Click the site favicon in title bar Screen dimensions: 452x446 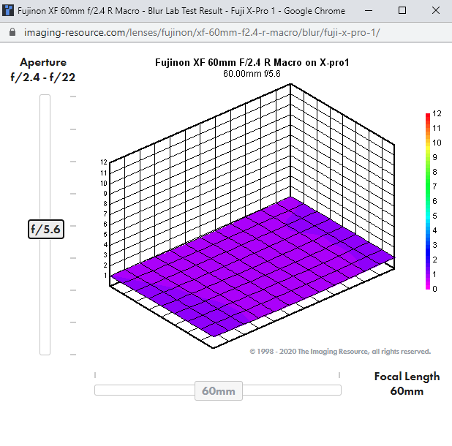click(x=8, y=11)
